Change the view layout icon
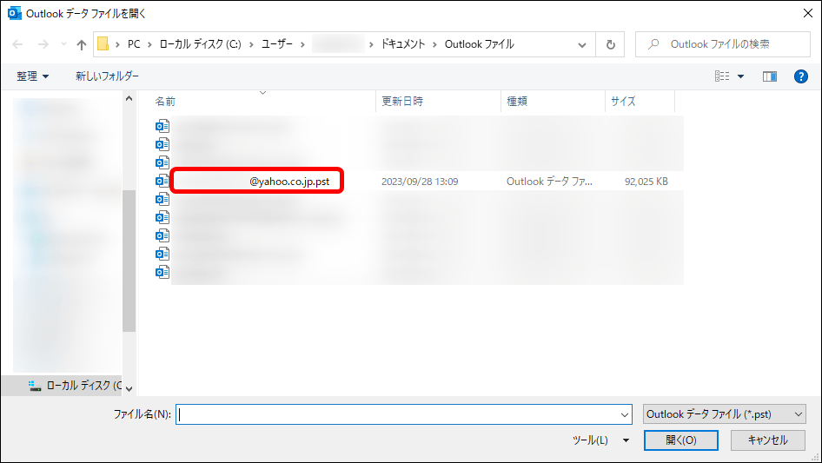 pyautogui.click(x=722, y=76)
